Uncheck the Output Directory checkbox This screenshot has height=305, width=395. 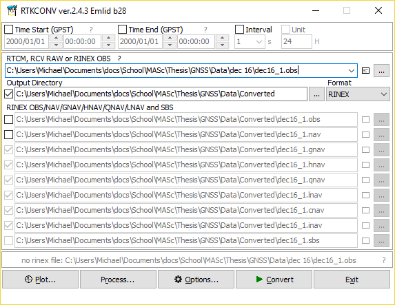(x=8, y=94)
